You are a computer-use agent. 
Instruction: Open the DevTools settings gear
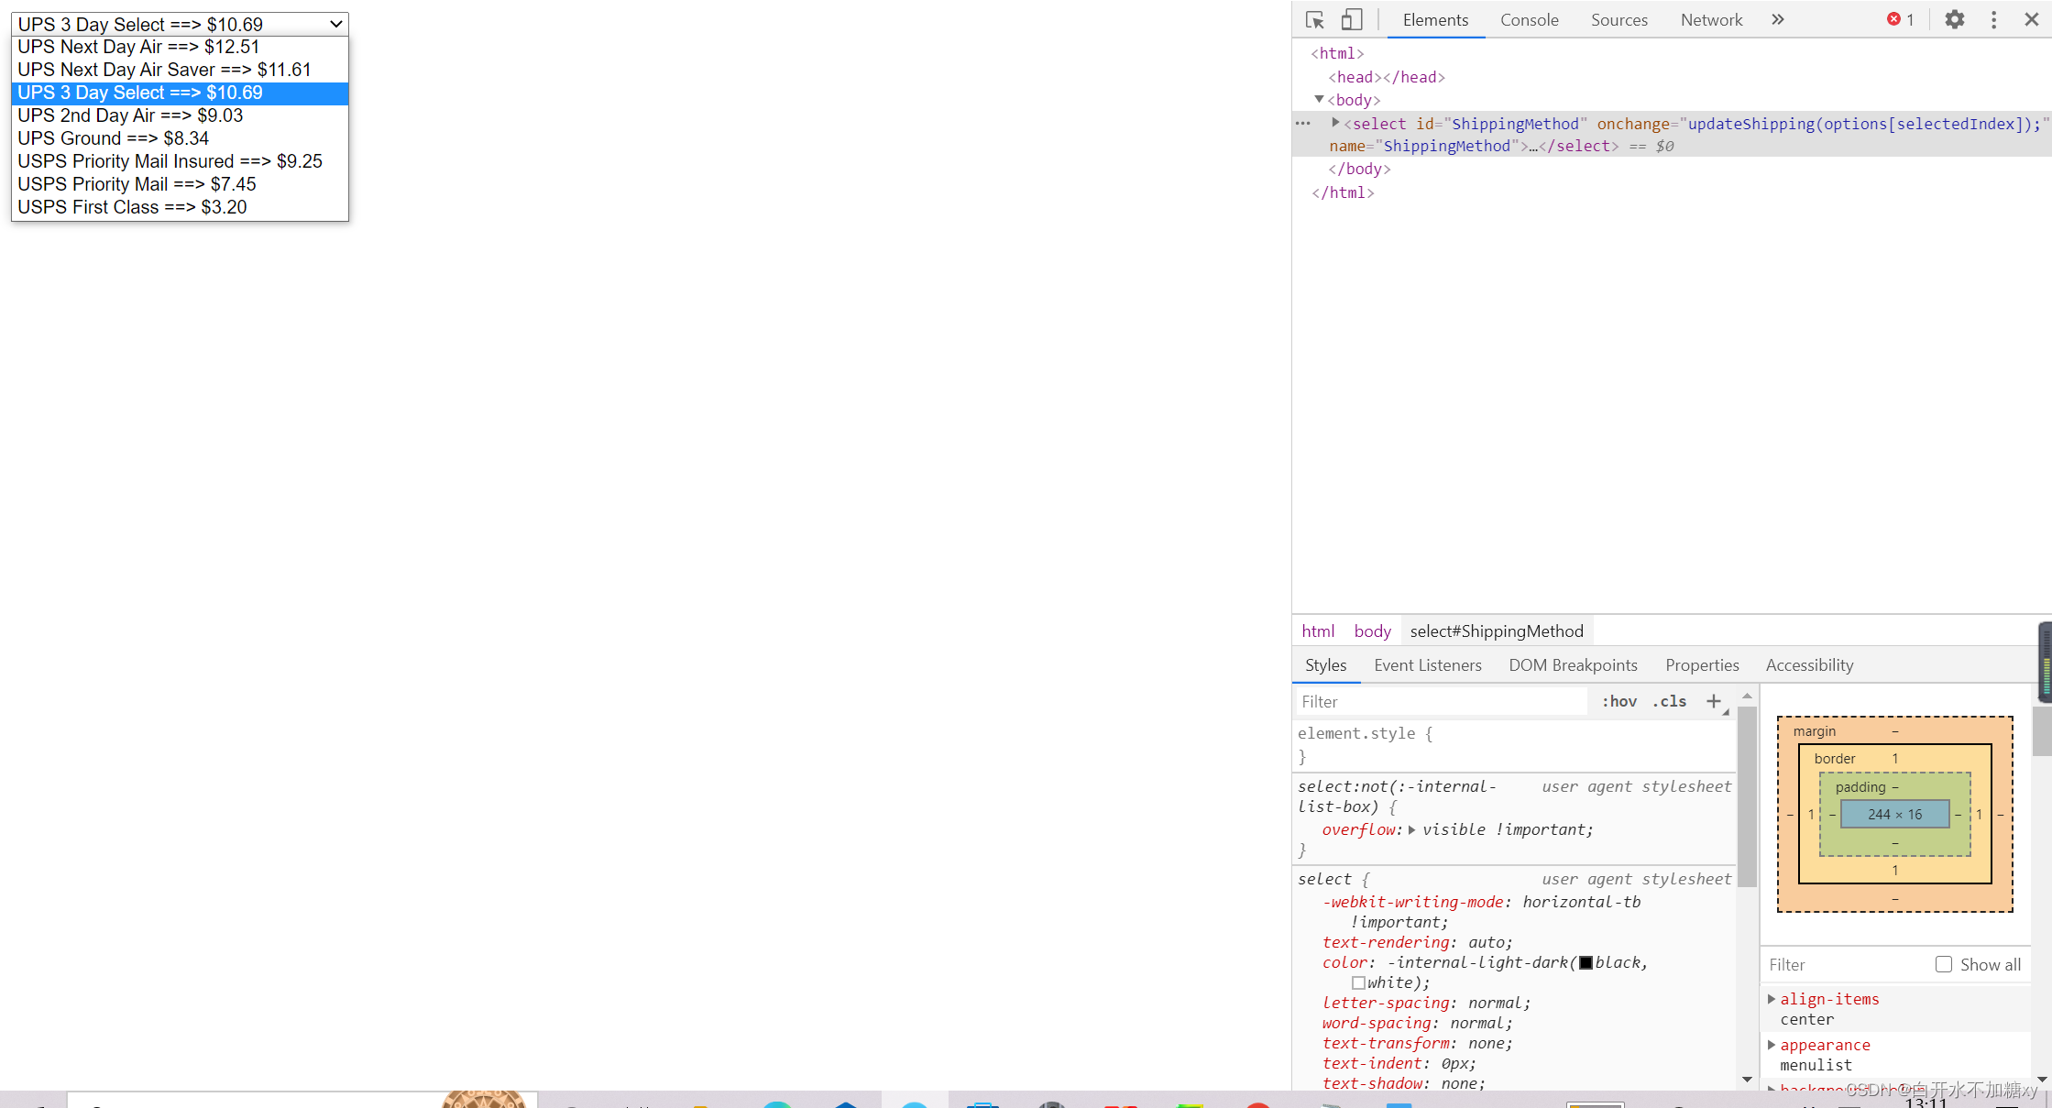1954,19
